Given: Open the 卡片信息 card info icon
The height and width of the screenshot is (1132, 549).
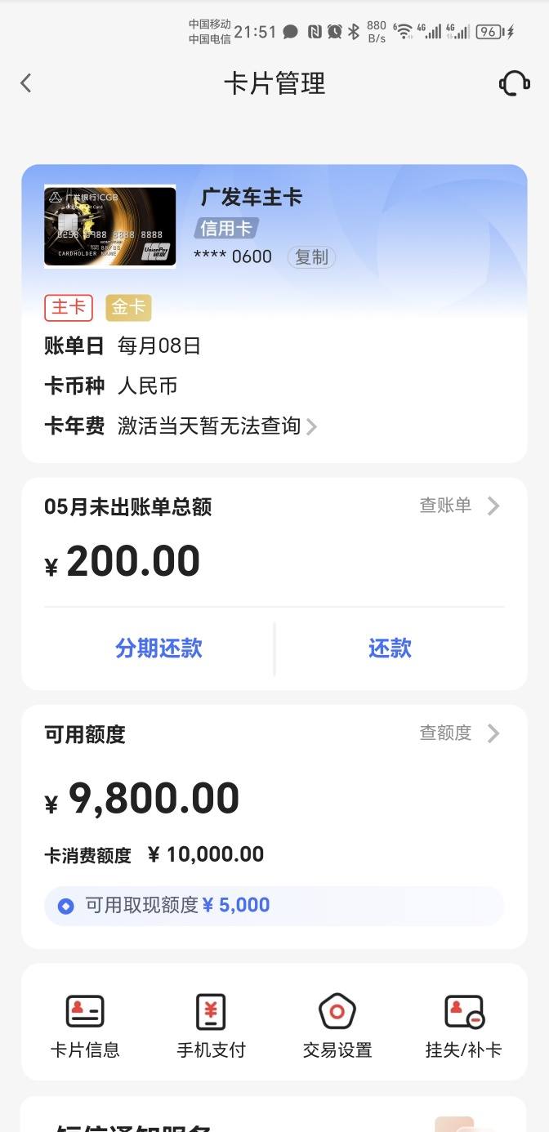Looking at the screenshot, I should point(85,1012).
